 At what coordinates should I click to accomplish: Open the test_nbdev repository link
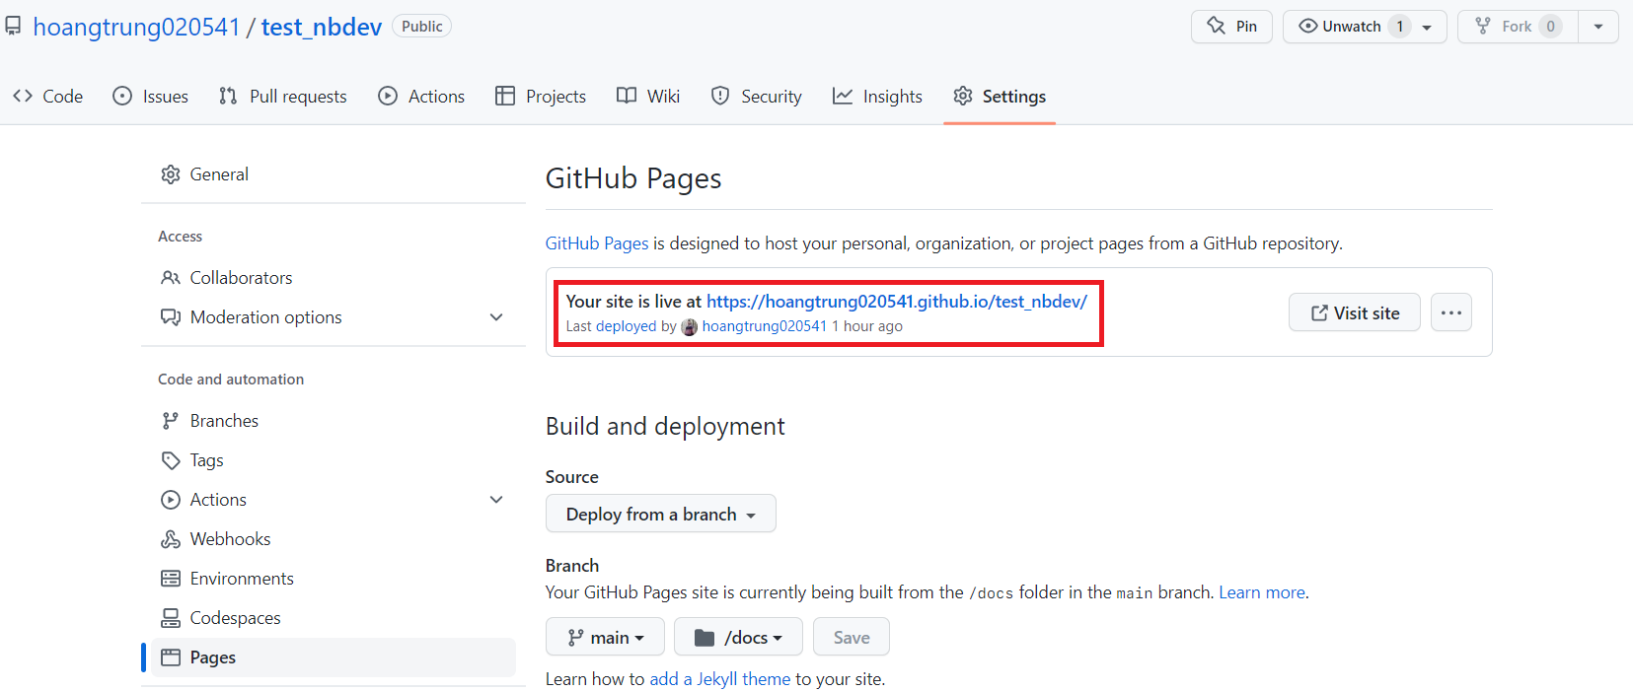tap(321, 27)
